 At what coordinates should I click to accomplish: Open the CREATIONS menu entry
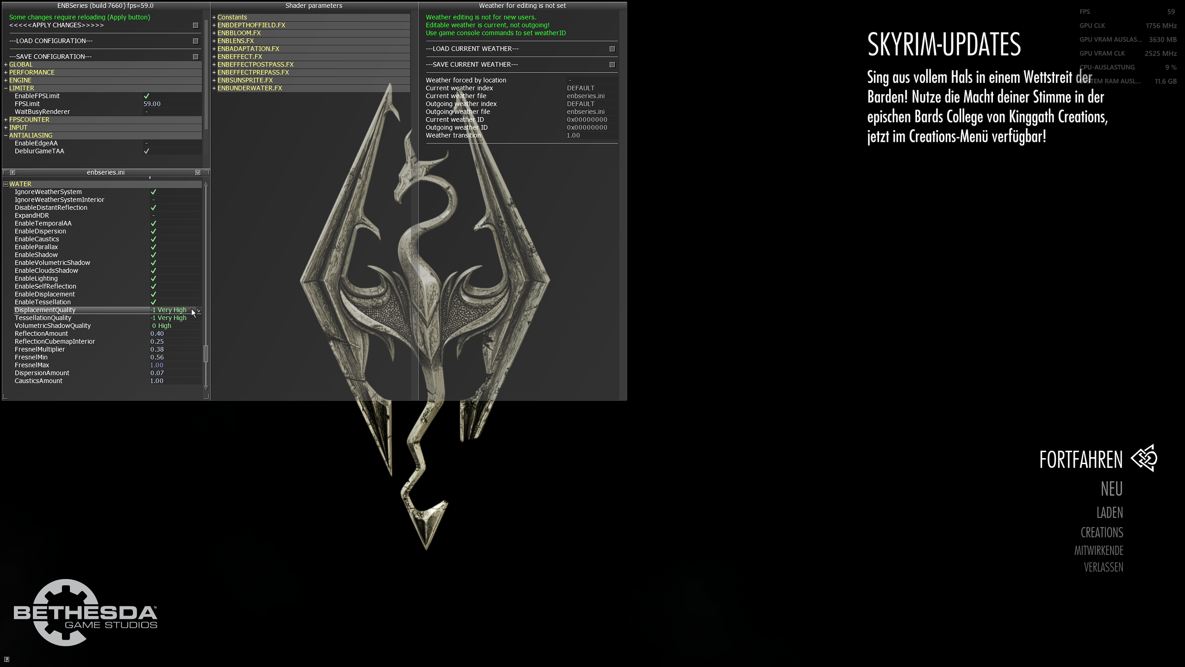coord(1102,533)
